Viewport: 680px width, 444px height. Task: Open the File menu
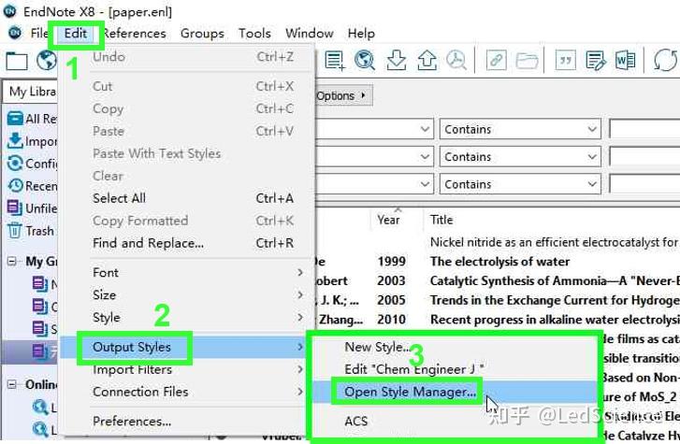(39, 34)
